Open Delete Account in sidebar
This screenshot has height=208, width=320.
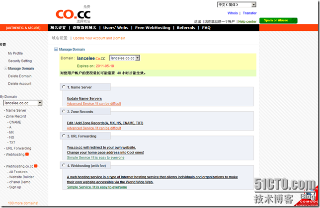(20, 83)
